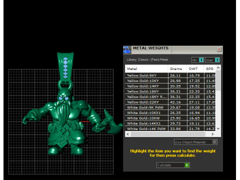Click the Metal Weights title bar

coord(173,49)
